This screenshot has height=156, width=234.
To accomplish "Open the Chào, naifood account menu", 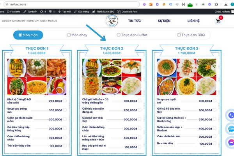I will click(222, 11).
